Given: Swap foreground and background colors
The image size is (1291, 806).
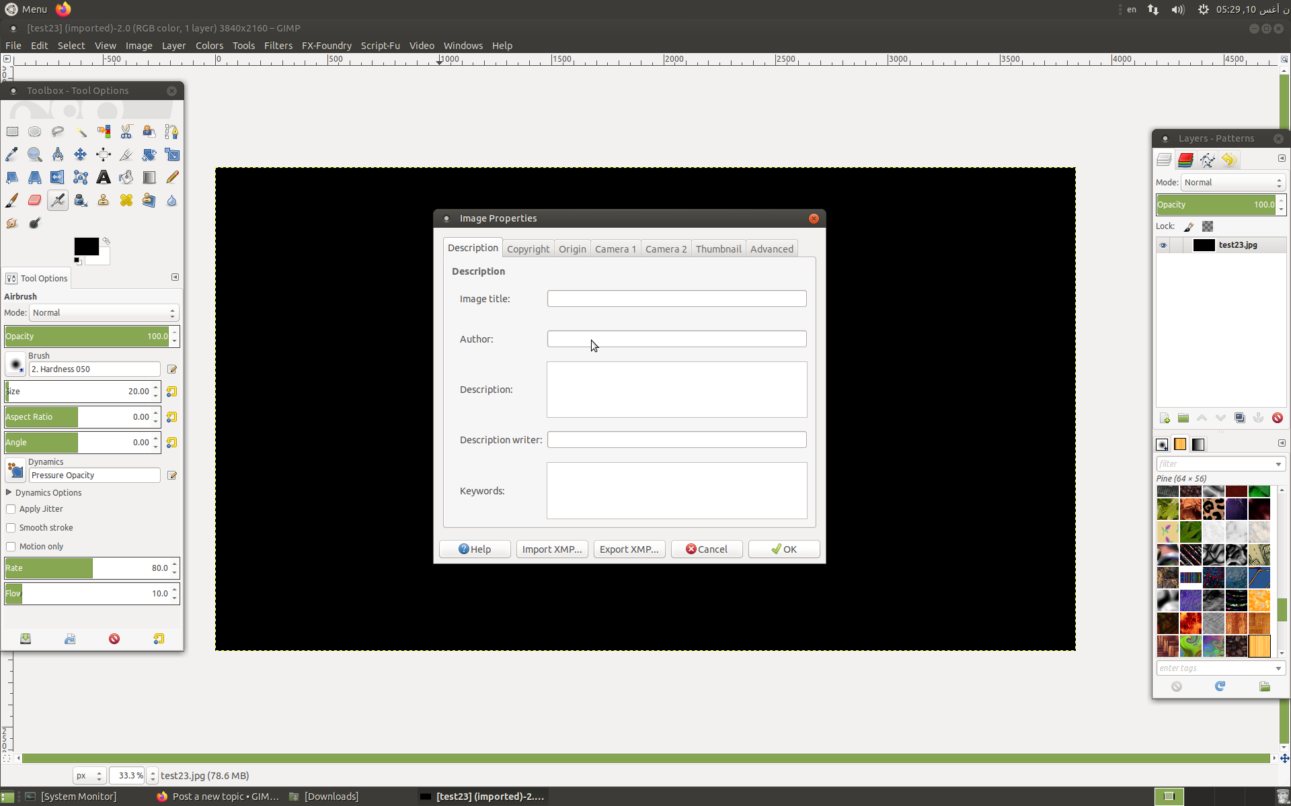Looking at the screenshot, I should point(106,240).
